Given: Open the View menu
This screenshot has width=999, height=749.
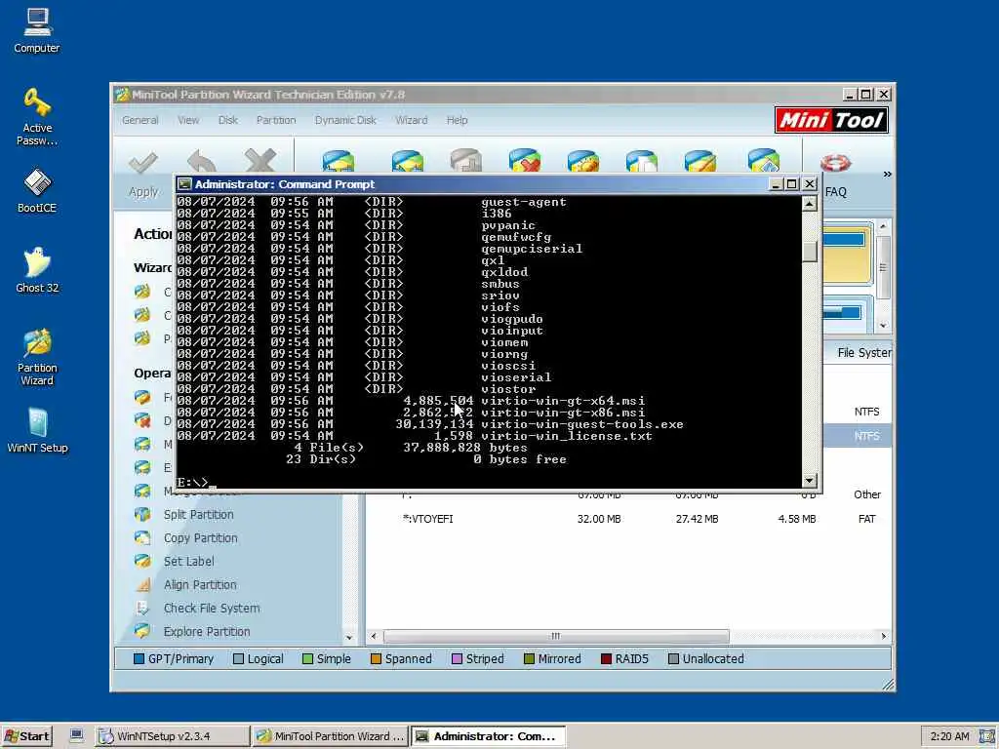Looking at the screenshot, I should point(188,120).
